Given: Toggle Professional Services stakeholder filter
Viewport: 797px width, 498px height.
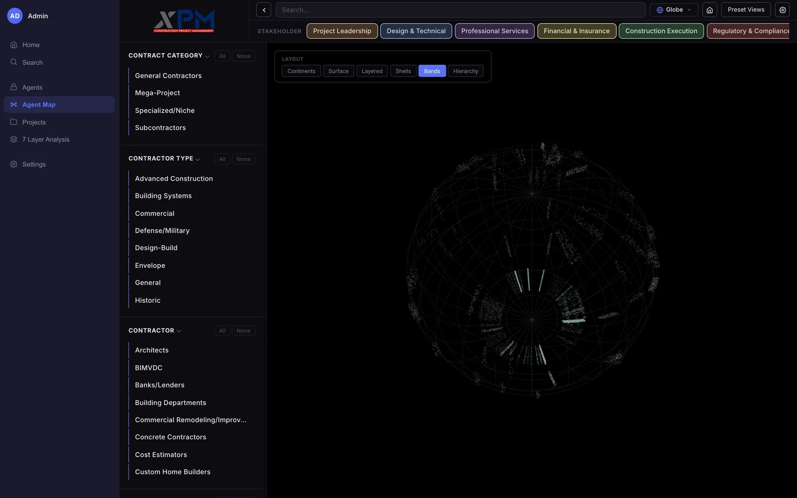Looking at the screenshot, I should [x=494, y=31].
